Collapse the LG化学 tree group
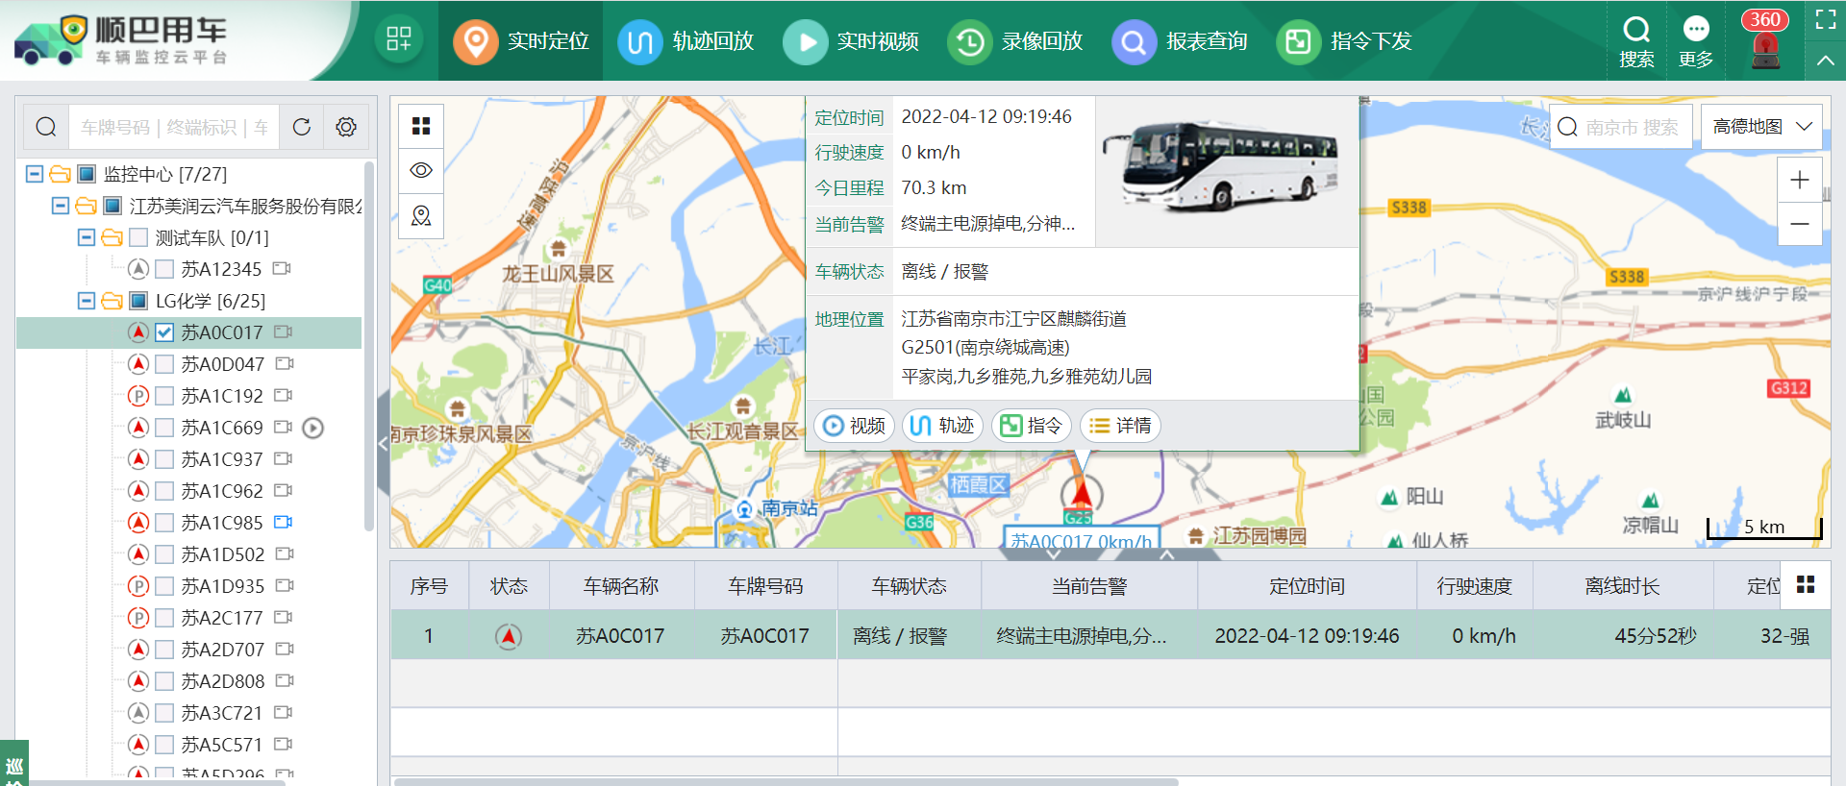The height and width of the screenshot is (786, 1846). [x=87, y=301]
